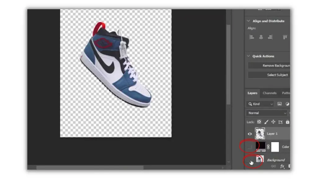Click the horizontal canvas scrollbar

point(90,168)
